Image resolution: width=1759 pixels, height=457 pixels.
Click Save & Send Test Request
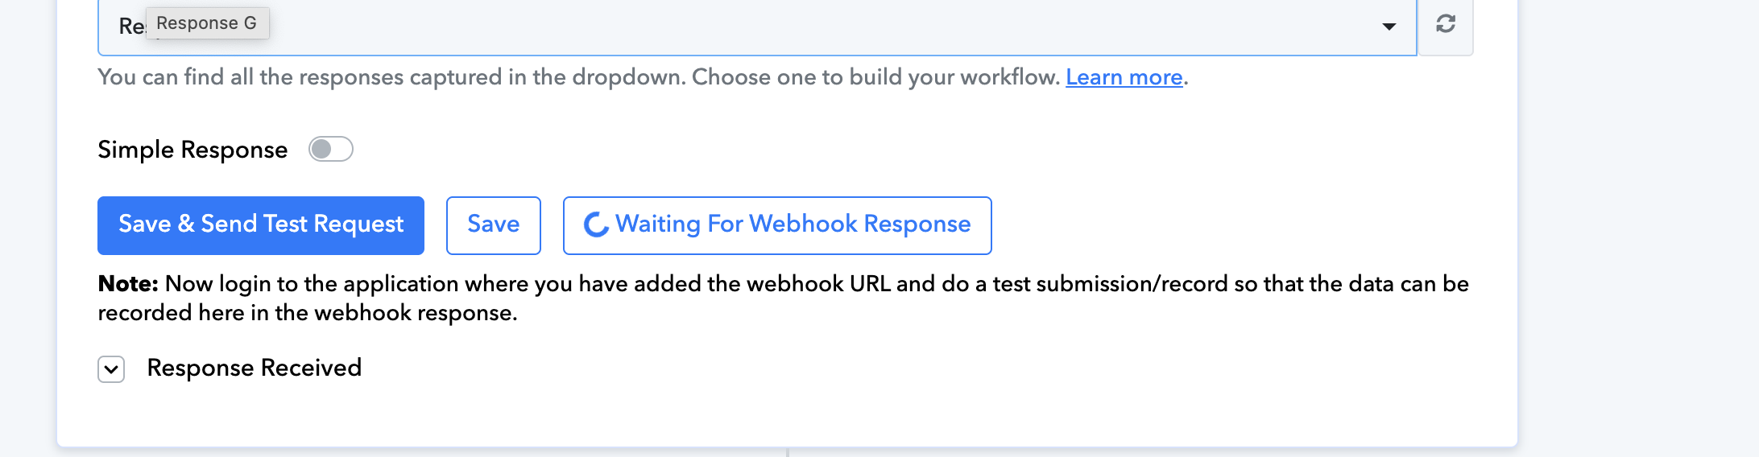(x=261, y=225)
